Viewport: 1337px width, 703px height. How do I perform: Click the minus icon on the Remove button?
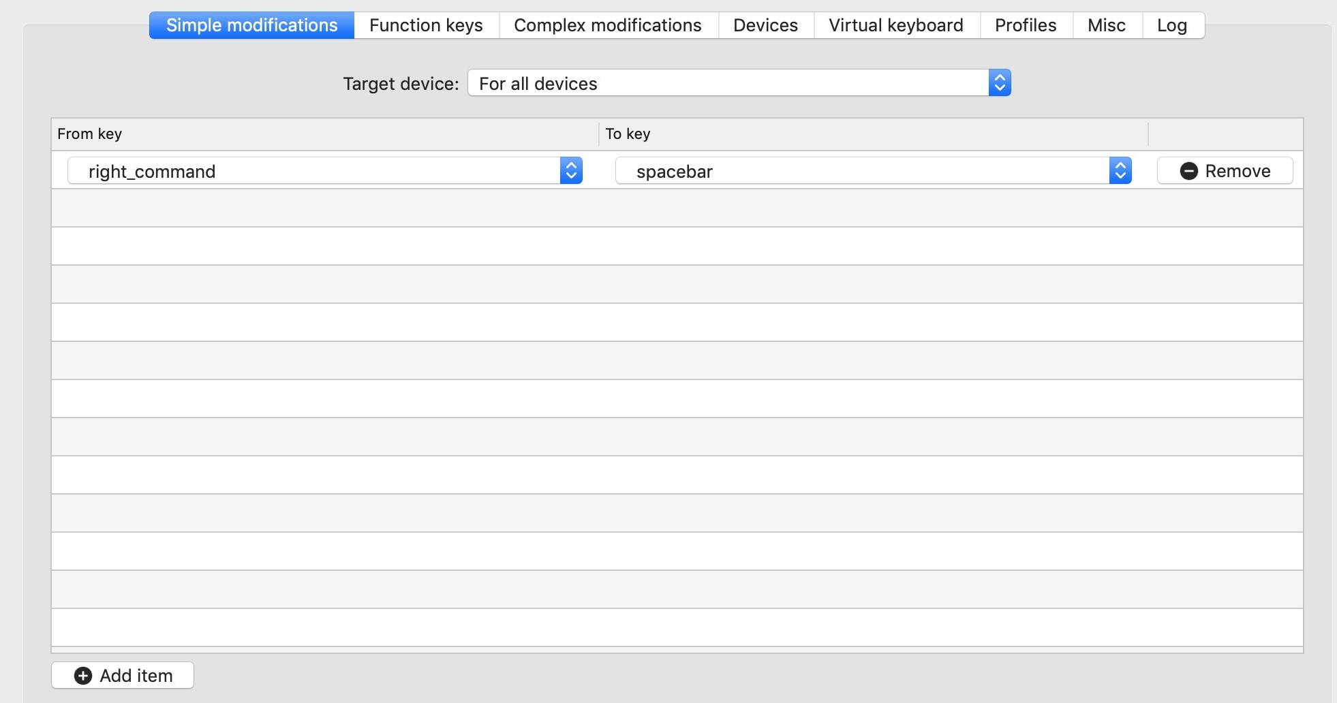pos(1188,171)
